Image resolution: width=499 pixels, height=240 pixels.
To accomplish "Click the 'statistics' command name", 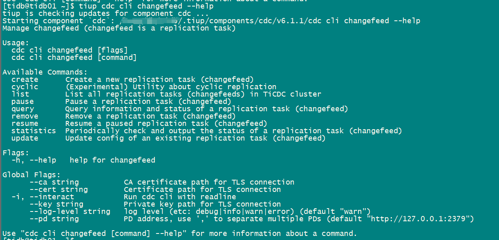I will point(34,131).
